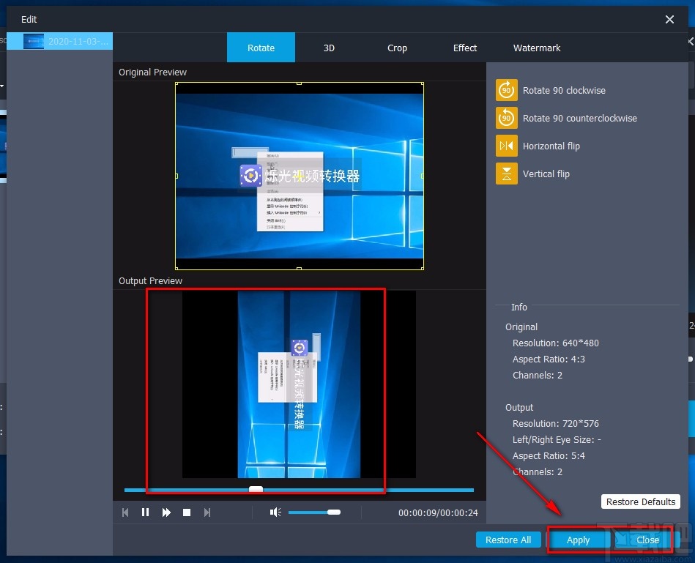695x563 pixels.
Task: Click the fast-forward playback icon
Action: tap(166, 512)
